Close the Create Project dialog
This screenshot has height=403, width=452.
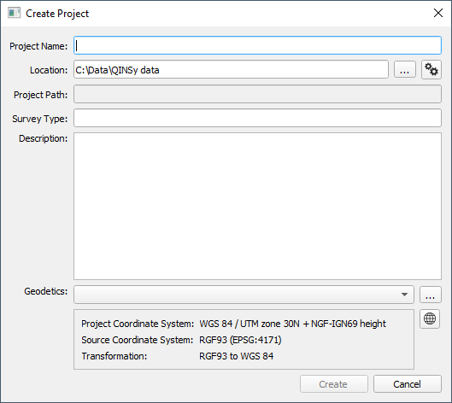click(438, 13)
